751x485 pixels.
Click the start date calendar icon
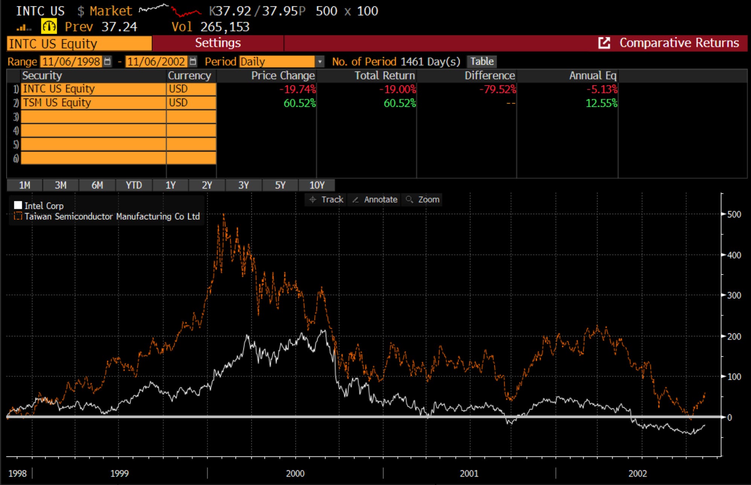pos(108,61)
